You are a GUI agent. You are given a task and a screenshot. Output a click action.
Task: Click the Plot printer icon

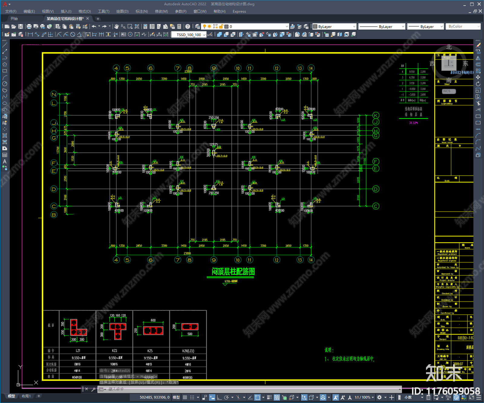[x=29, y=27]
